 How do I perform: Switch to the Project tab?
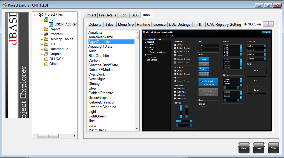91,15
